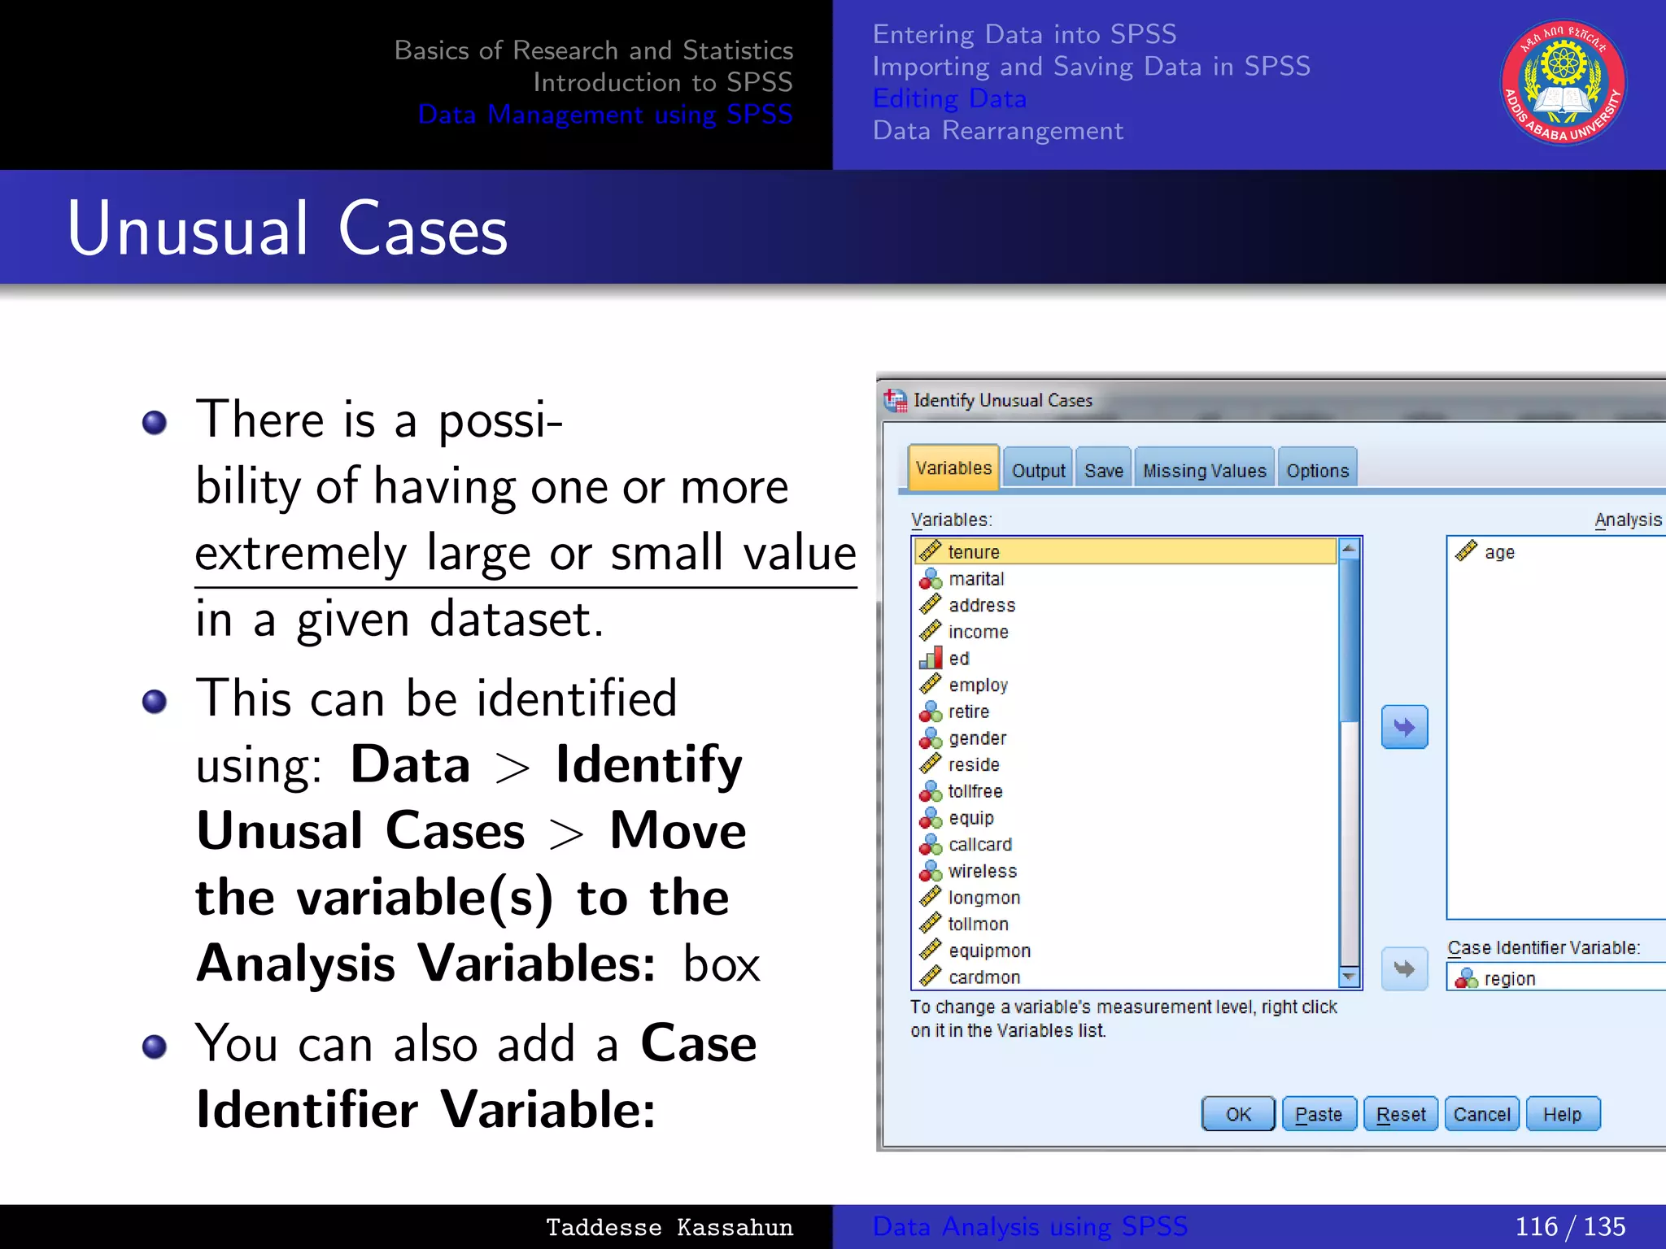Move variable to Analysis Variables with arrow
The height and width of the screenshot is (1249, 1666).
[x=1405, y=726]
